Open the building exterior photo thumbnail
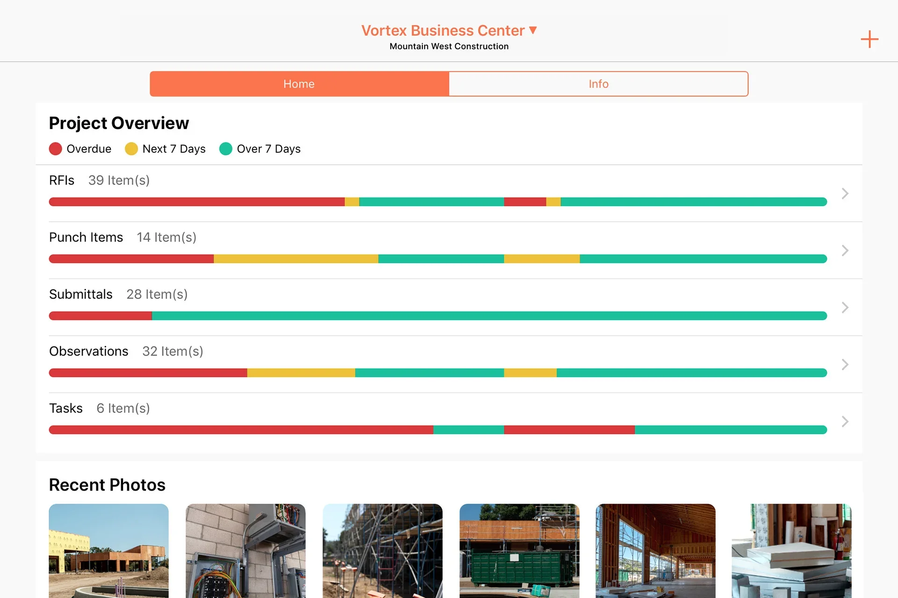Viewport: 898px width, 598px height. coord(109,550)
